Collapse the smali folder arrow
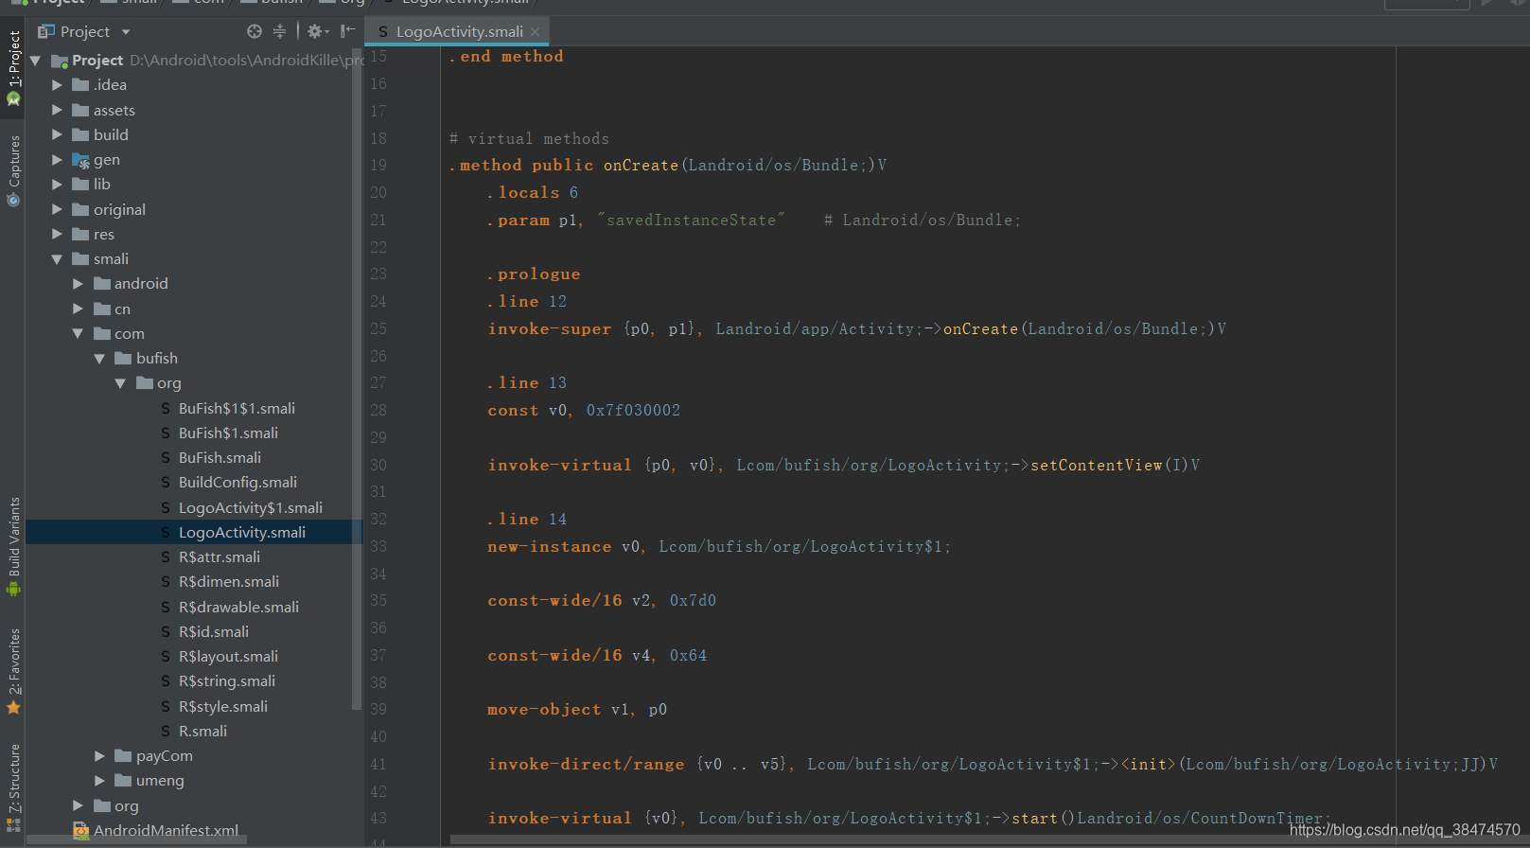The height and width of the screenshot is (848, 1530). pyautogui.click(x=57, y=258)
